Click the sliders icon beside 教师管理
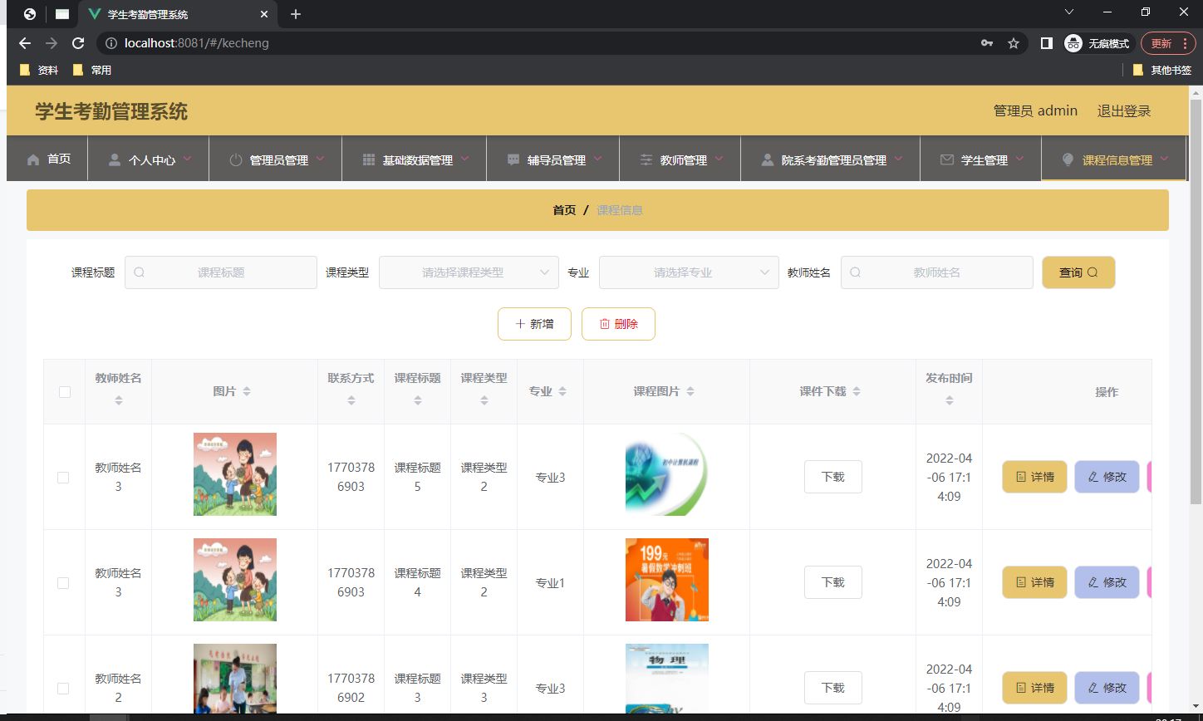Image resolution: width=1203 pixels, height=721 pixels. [x=646, y=160]
